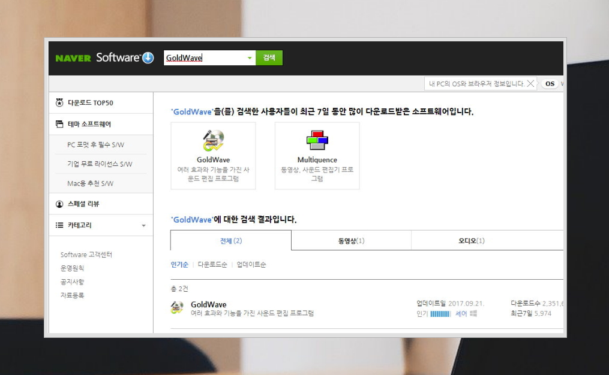Viewport: 609px width, 375px height.
Task: Click the blue download arrow icon beside Software
Action: coord(148,58)
